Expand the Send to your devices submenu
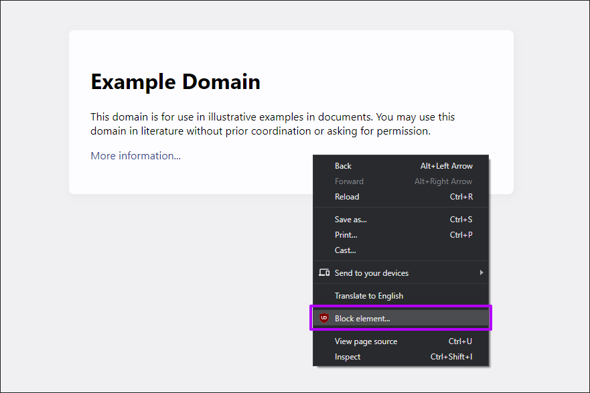The height and width of the screenshot is (393, 590). (481, 272)
